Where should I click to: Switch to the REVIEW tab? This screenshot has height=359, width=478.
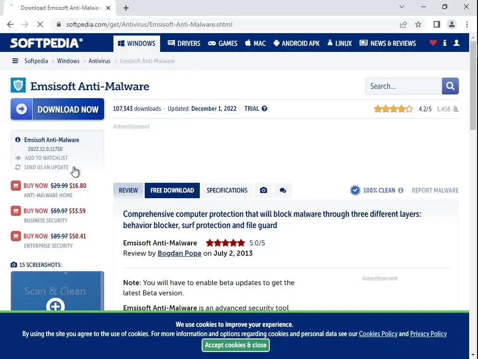tap(128, 191)
